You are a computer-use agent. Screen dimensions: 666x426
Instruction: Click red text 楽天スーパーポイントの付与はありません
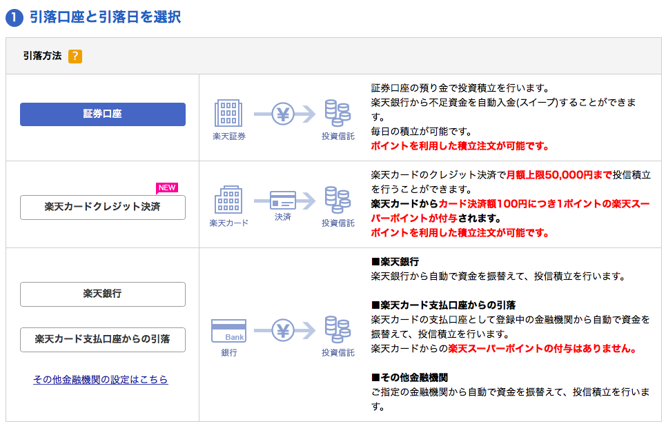tap(542, 349)
